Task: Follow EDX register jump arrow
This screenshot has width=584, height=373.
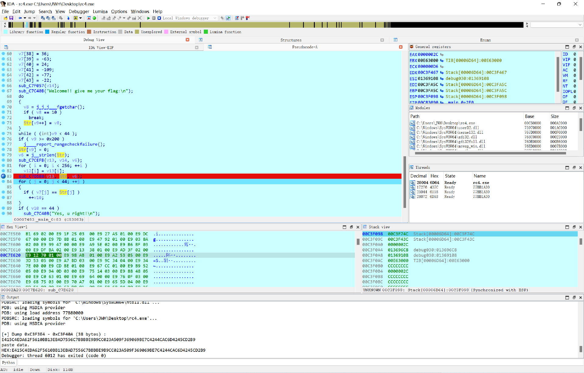Action: pyautogui.click(x=442, y=73)
